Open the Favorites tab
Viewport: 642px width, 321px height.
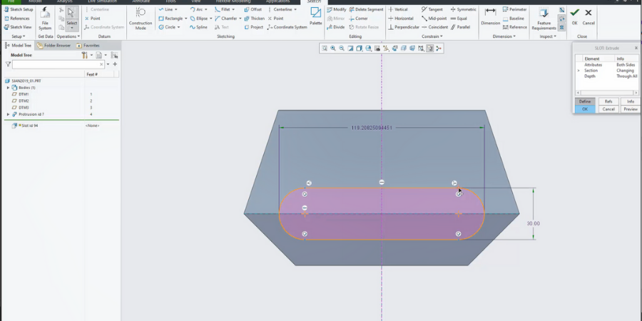(88, 45)
